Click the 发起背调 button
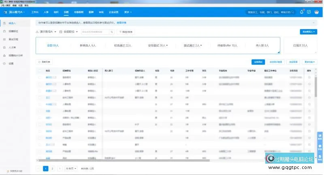 (x=293, y=62)
